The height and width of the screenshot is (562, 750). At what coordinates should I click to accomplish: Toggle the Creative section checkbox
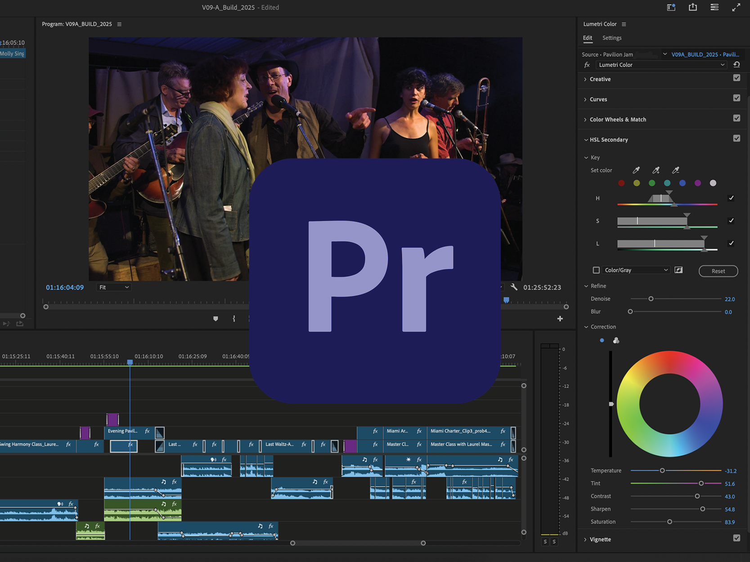tap(737, 78)
